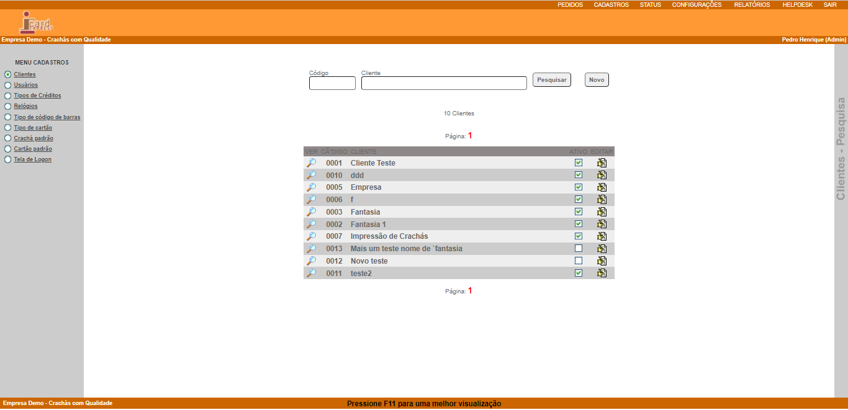View details of client 0005 Empresa
Image resolution: width=848 pixels, height=410 pixels.
[x=311, y=187]
